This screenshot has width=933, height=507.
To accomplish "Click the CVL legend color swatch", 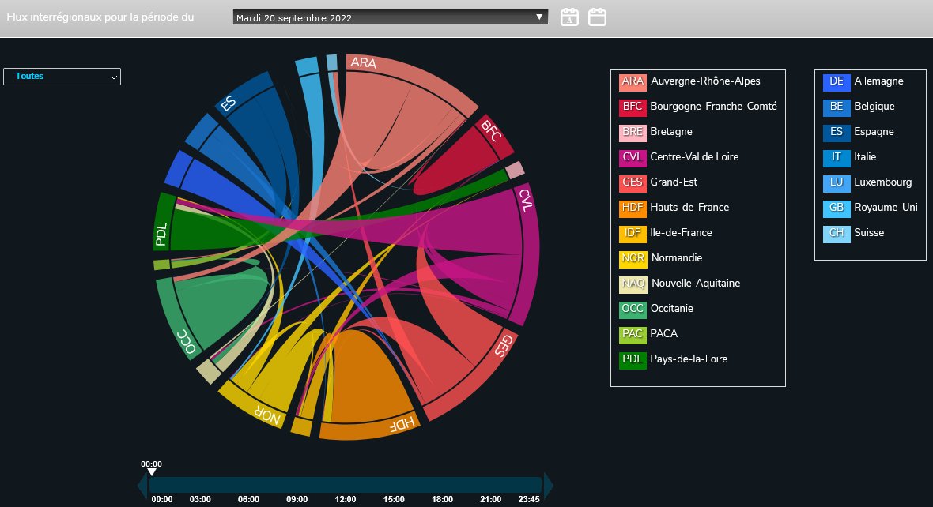I will click(633, 157).
